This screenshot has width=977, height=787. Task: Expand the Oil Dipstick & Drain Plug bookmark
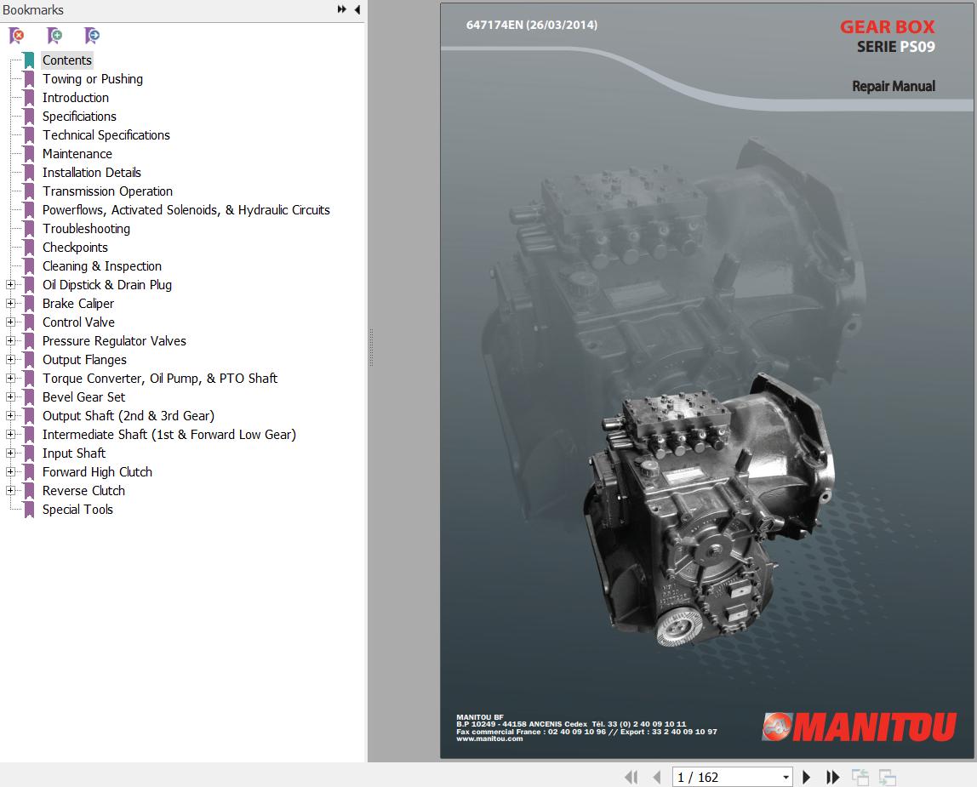point(10,285)
